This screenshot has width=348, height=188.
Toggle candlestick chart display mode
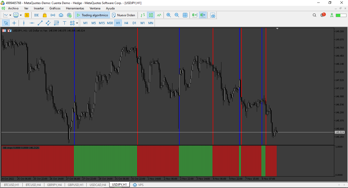pos(151,15)
